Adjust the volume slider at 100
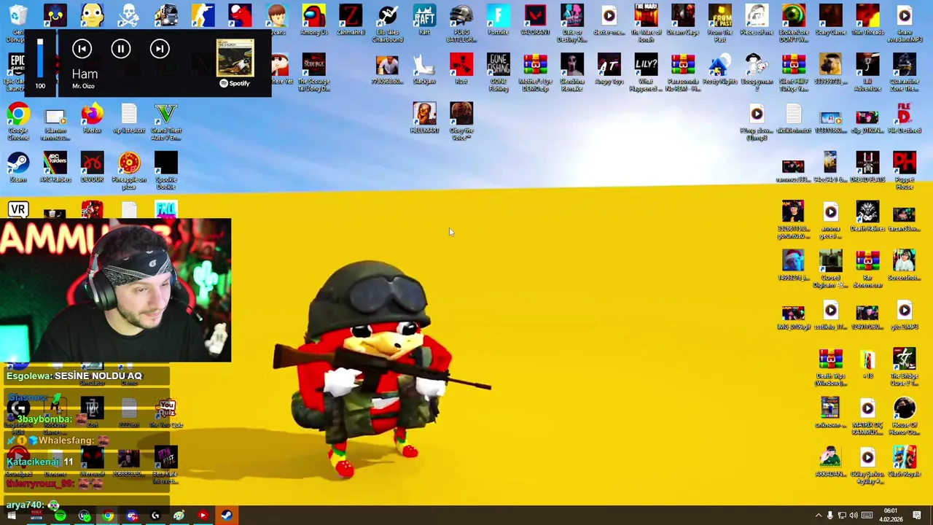This screenshot has height=525, width=933. 40,57
